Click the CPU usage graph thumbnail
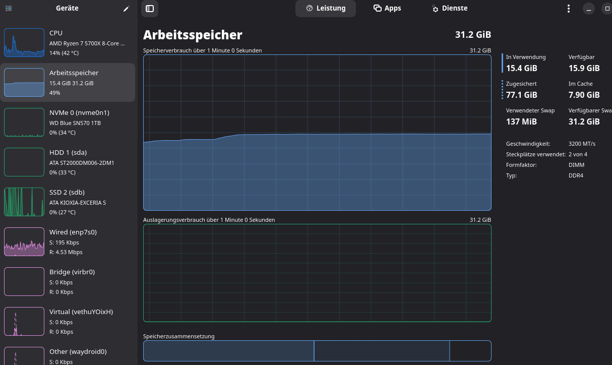Viewport: 612px width, 365px height. point(24,42)
